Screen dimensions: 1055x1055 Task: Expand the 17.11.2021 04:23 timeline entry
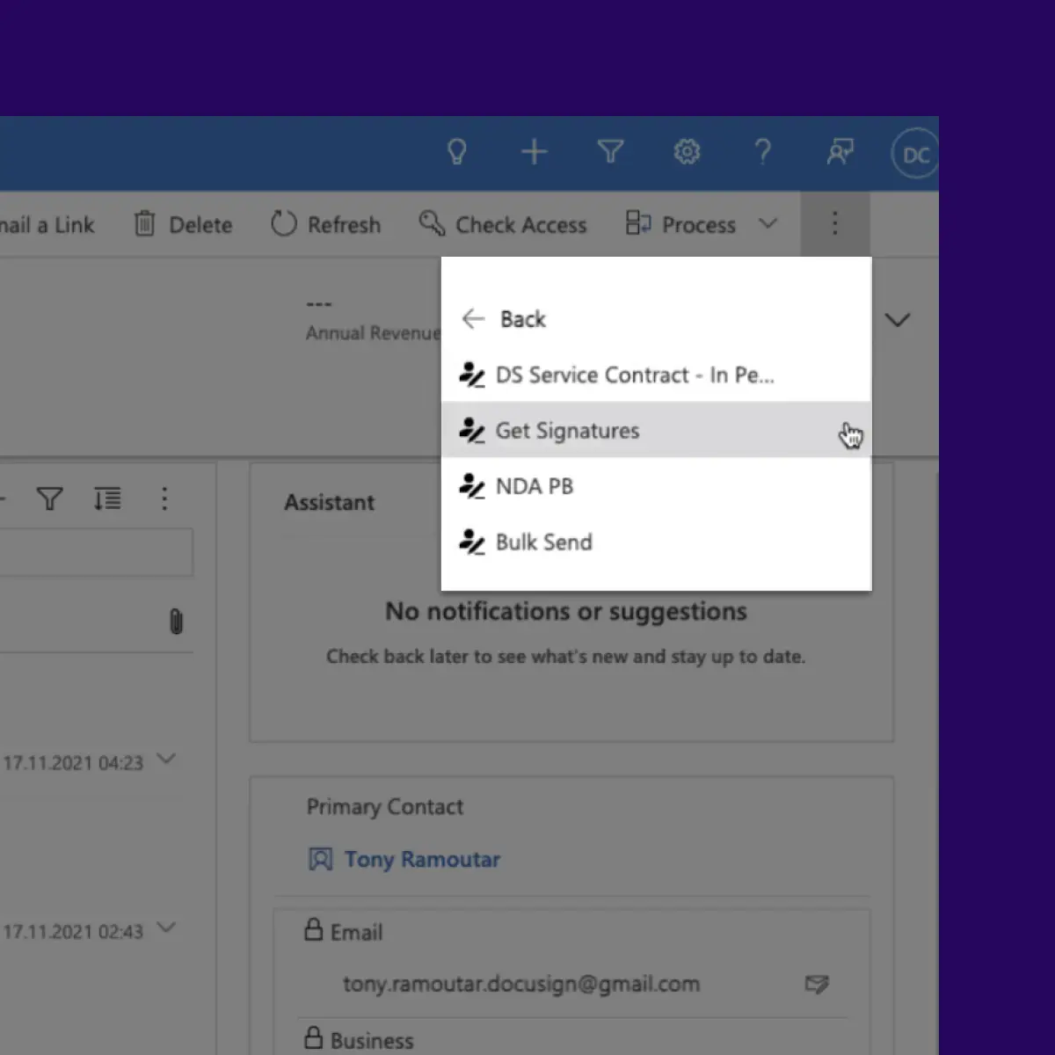pos(166,759)
